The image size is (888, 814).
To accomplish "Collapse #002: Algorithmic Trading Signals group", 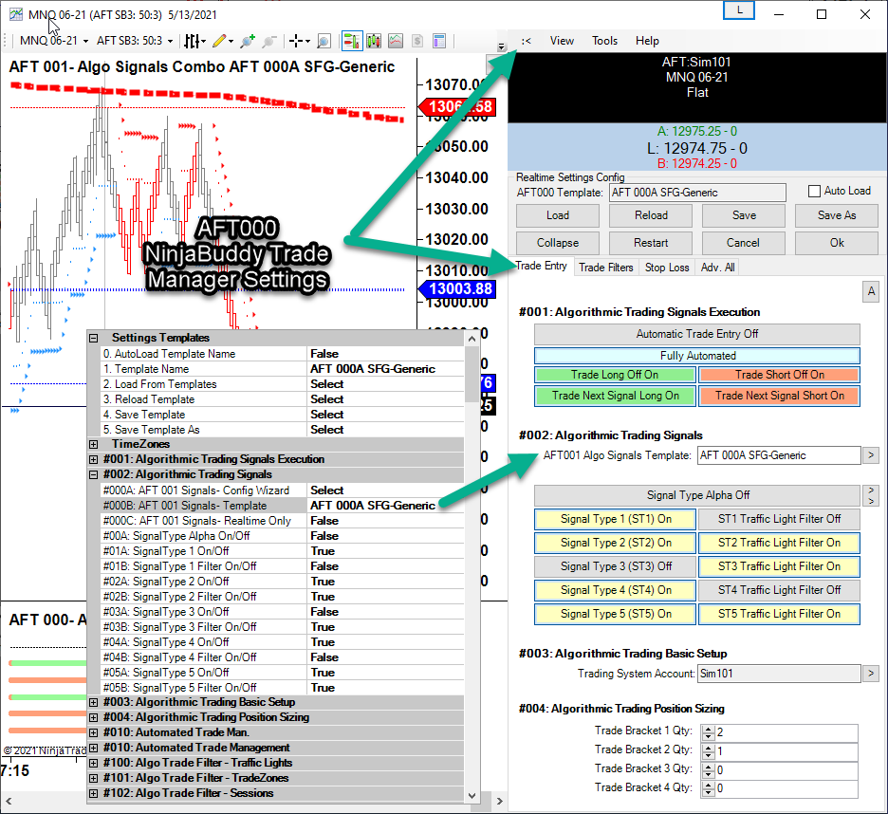I will click(93, 474).
